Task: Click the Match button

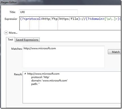Action: (x=114, y=52)
